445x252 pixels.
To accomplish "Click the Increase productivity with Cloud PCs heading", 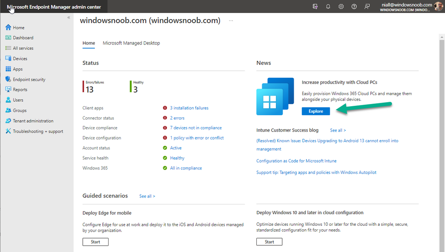I will point(340,82).
